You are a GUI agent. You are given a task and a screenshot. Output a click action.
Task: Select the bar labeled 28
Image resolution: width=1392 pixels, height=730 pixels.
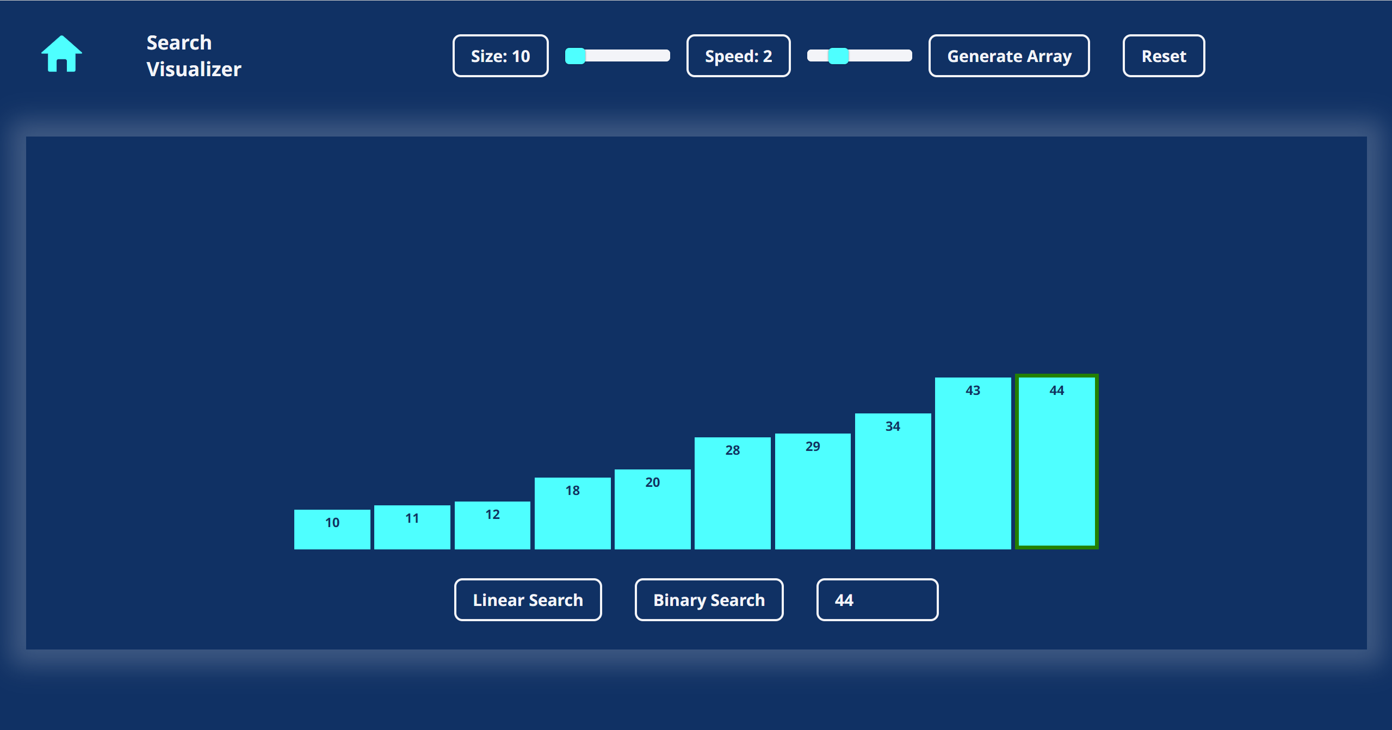(x=732, y=493)
